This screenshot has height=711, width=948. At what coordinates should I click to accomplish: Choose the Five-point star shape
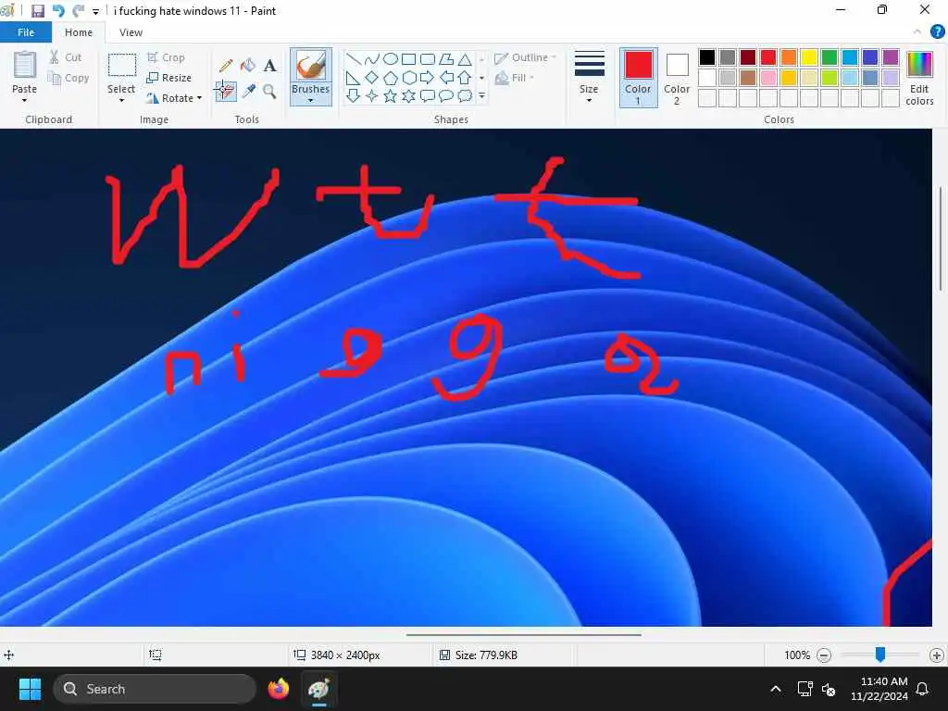coord(391,95)
